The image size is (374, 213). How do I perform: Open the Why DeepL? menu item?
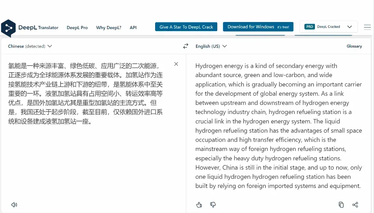click(x=109, y=28)
